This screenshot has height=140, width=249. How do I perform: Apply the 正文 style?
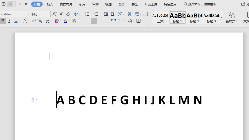[x=160, y=17]
